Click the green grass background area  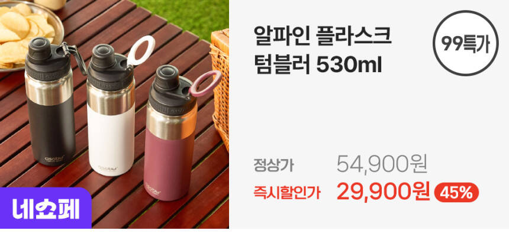point(189,17)
